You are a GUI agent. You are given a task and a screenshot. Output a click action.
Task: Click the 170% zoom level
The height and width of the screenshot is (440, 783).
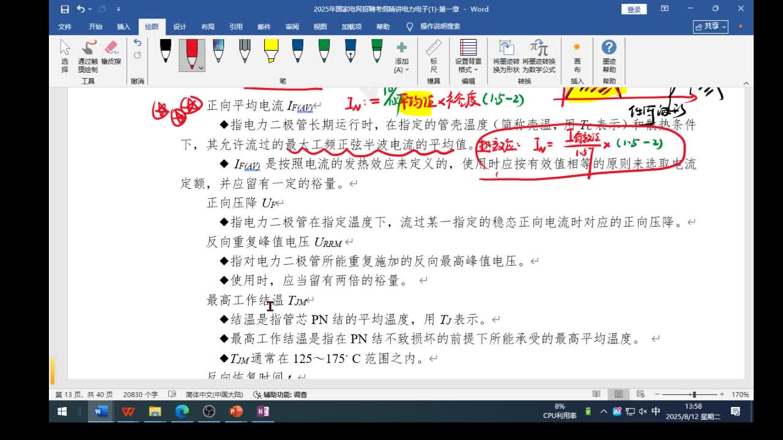740,395
